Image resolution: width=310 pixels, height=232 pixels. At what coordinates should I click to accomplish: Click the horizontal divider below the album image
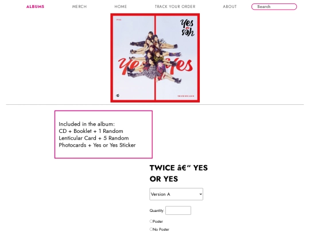point(155,105)
